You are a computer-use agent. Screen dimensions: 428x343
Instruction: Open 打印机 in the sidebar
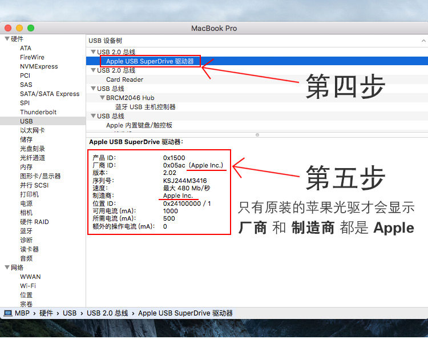(x=29, y=194)
